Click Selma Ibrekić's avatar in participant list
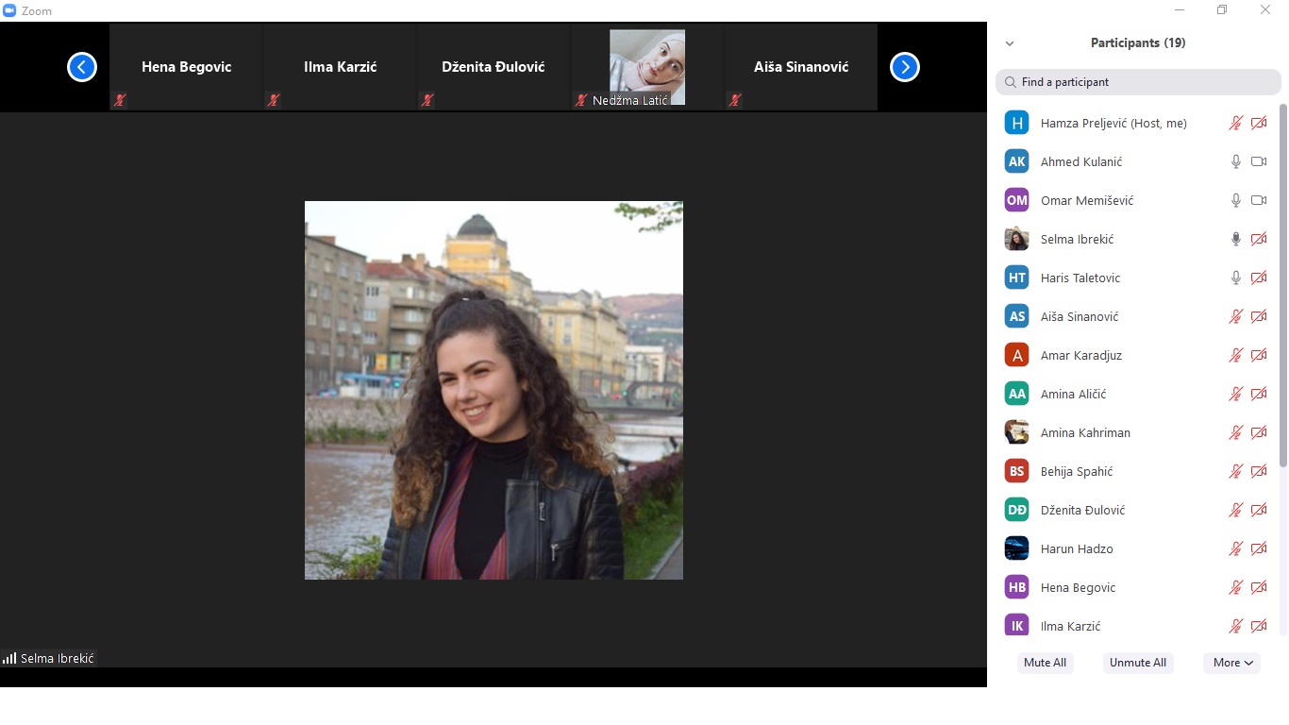1289x725 pixels. (x=1016, y=239)
